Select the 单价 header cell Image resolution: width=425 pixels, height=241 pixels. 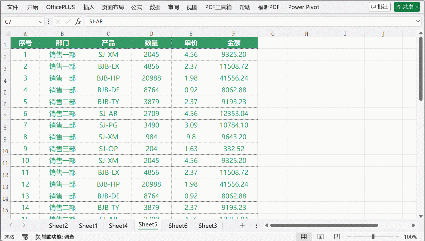click(x=191, y=43)
